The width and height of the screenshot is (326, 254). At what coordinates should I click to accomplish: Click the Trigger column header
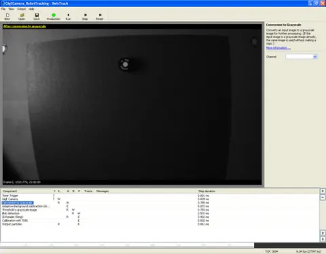[x=54, y=191]
